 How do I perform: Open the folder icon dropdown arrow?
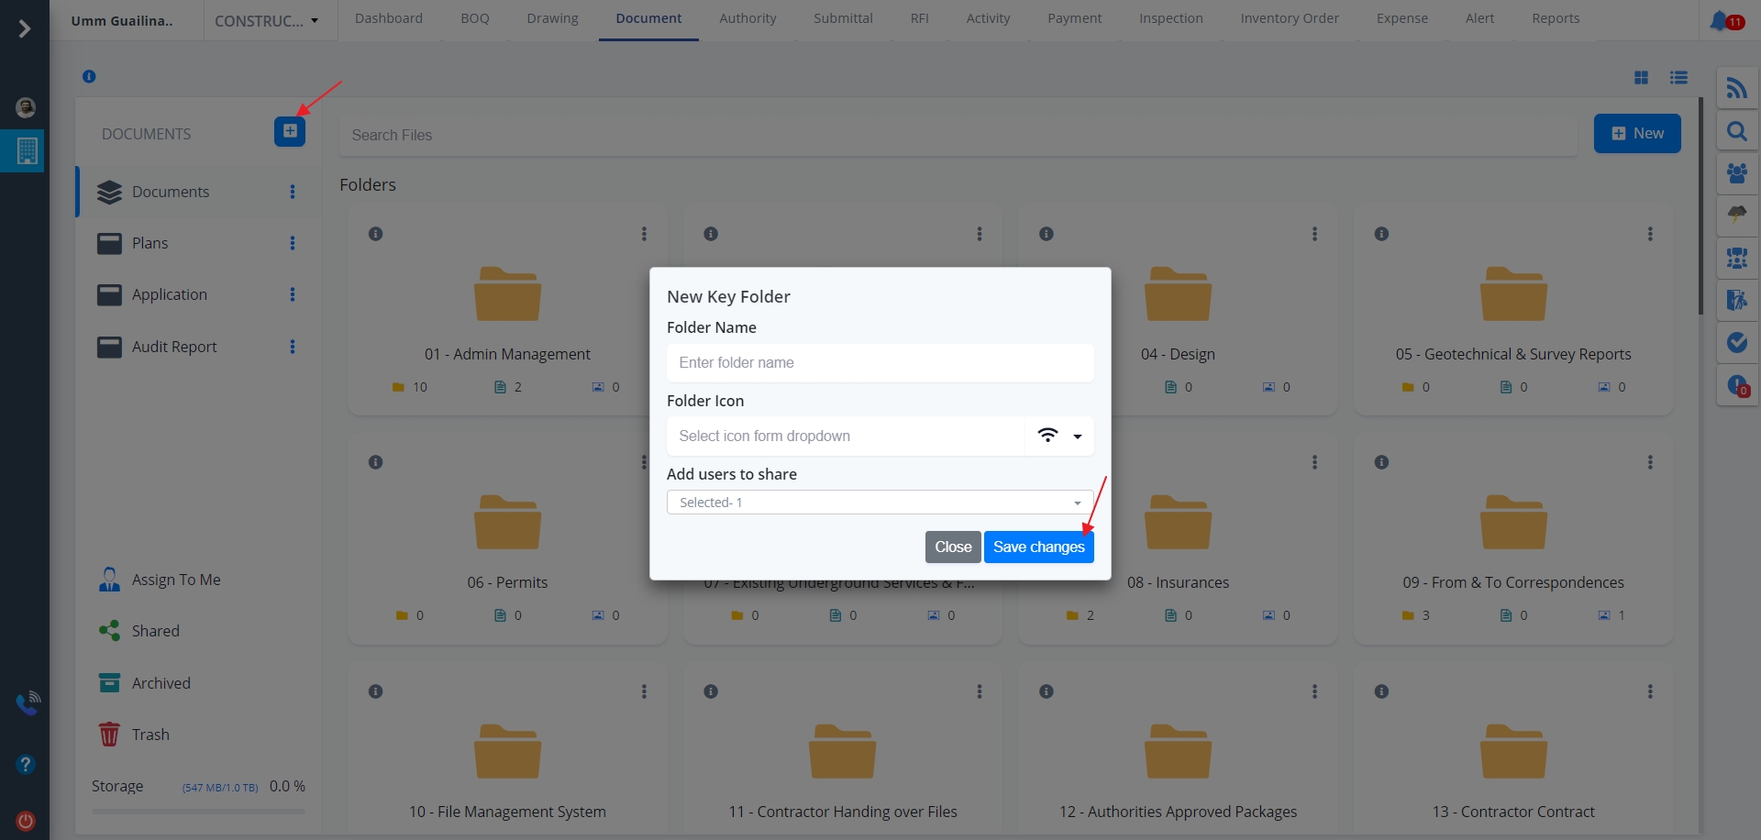1077,437
